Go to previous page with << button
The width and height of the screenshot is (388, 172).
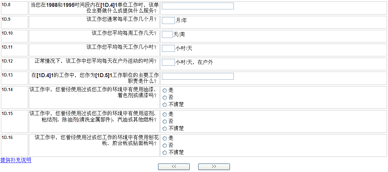[174, 166]
